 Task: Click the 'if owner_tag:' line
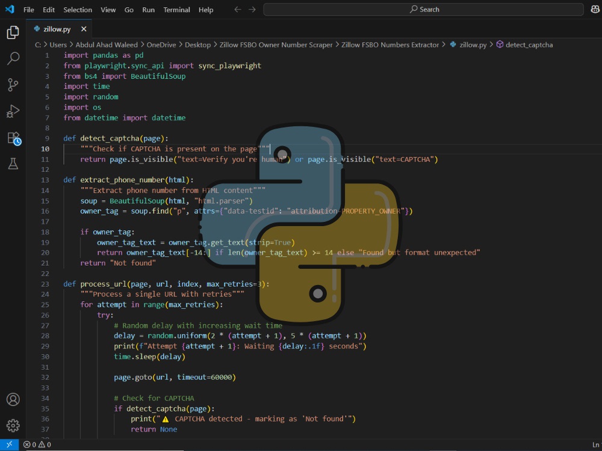[107, 232]
